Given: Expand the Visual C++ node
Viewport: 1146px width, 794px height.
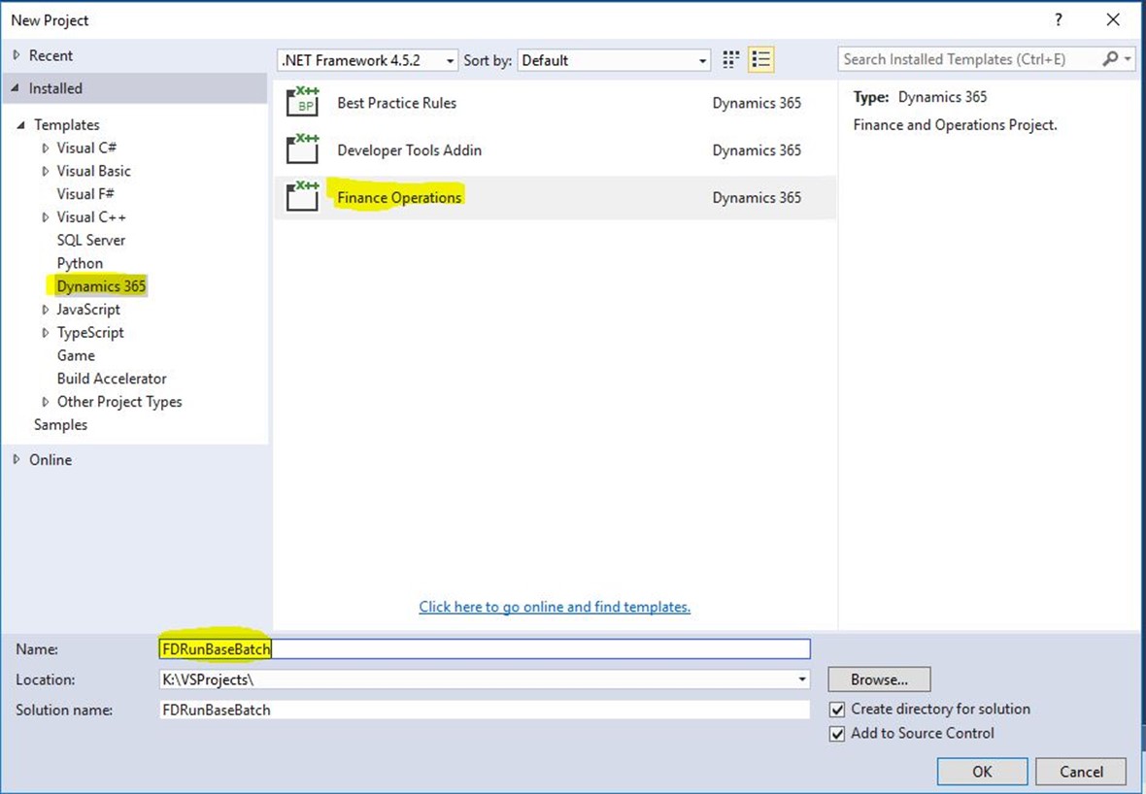Looking at the screenshot, I should (46, 217).
